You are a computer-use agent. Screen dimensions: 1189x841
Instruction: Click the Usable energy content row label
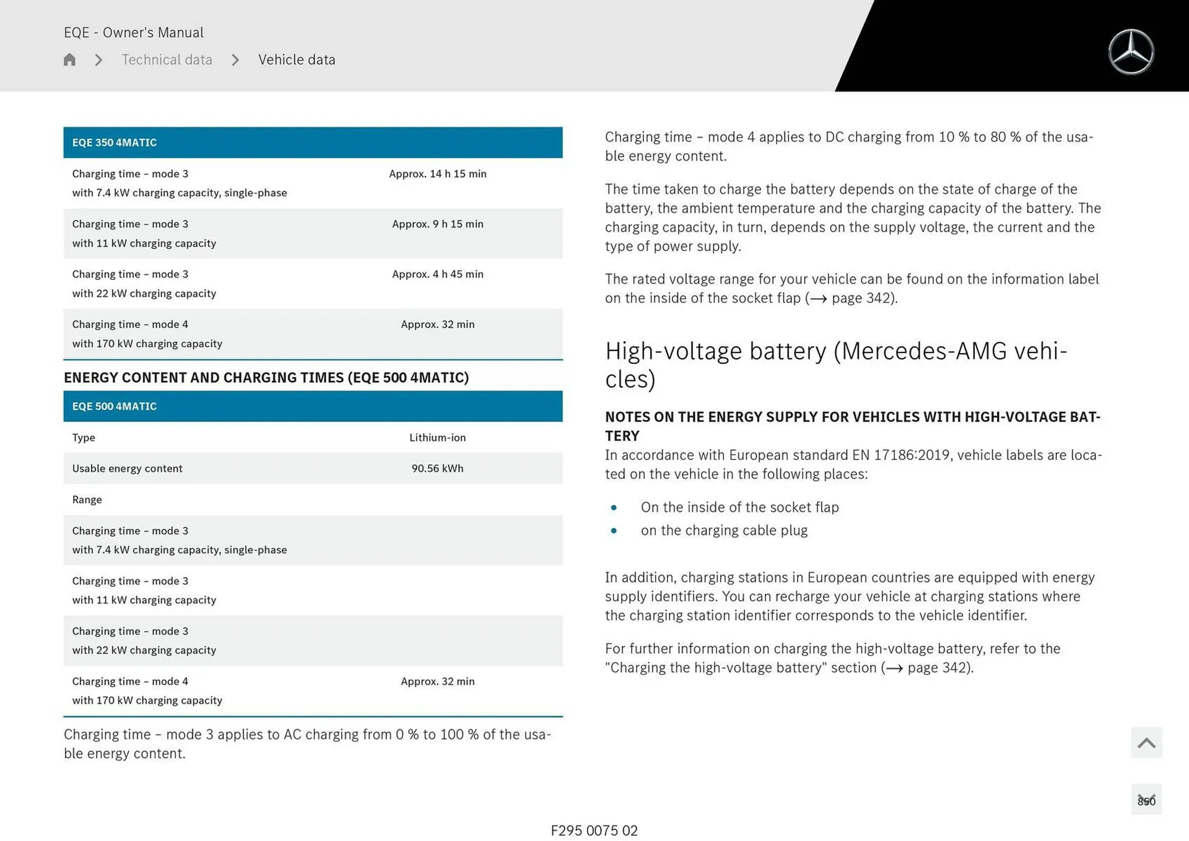click(127, 468)
